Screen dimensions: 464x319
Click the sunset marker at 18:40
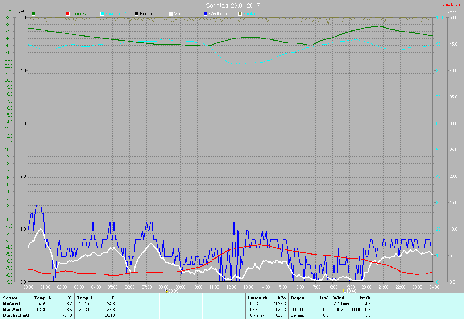click(344, 290)
